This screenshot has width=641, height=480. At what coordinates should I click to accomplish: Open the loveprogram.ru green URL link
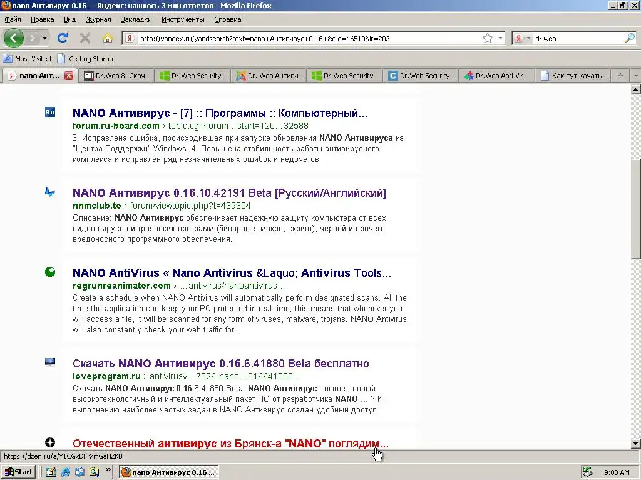click(187, 376)
